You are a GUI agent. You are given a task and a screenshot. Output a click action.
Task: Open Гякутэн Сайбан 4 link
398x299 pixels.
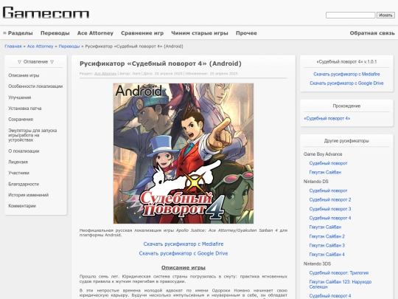tap(327, 255)
